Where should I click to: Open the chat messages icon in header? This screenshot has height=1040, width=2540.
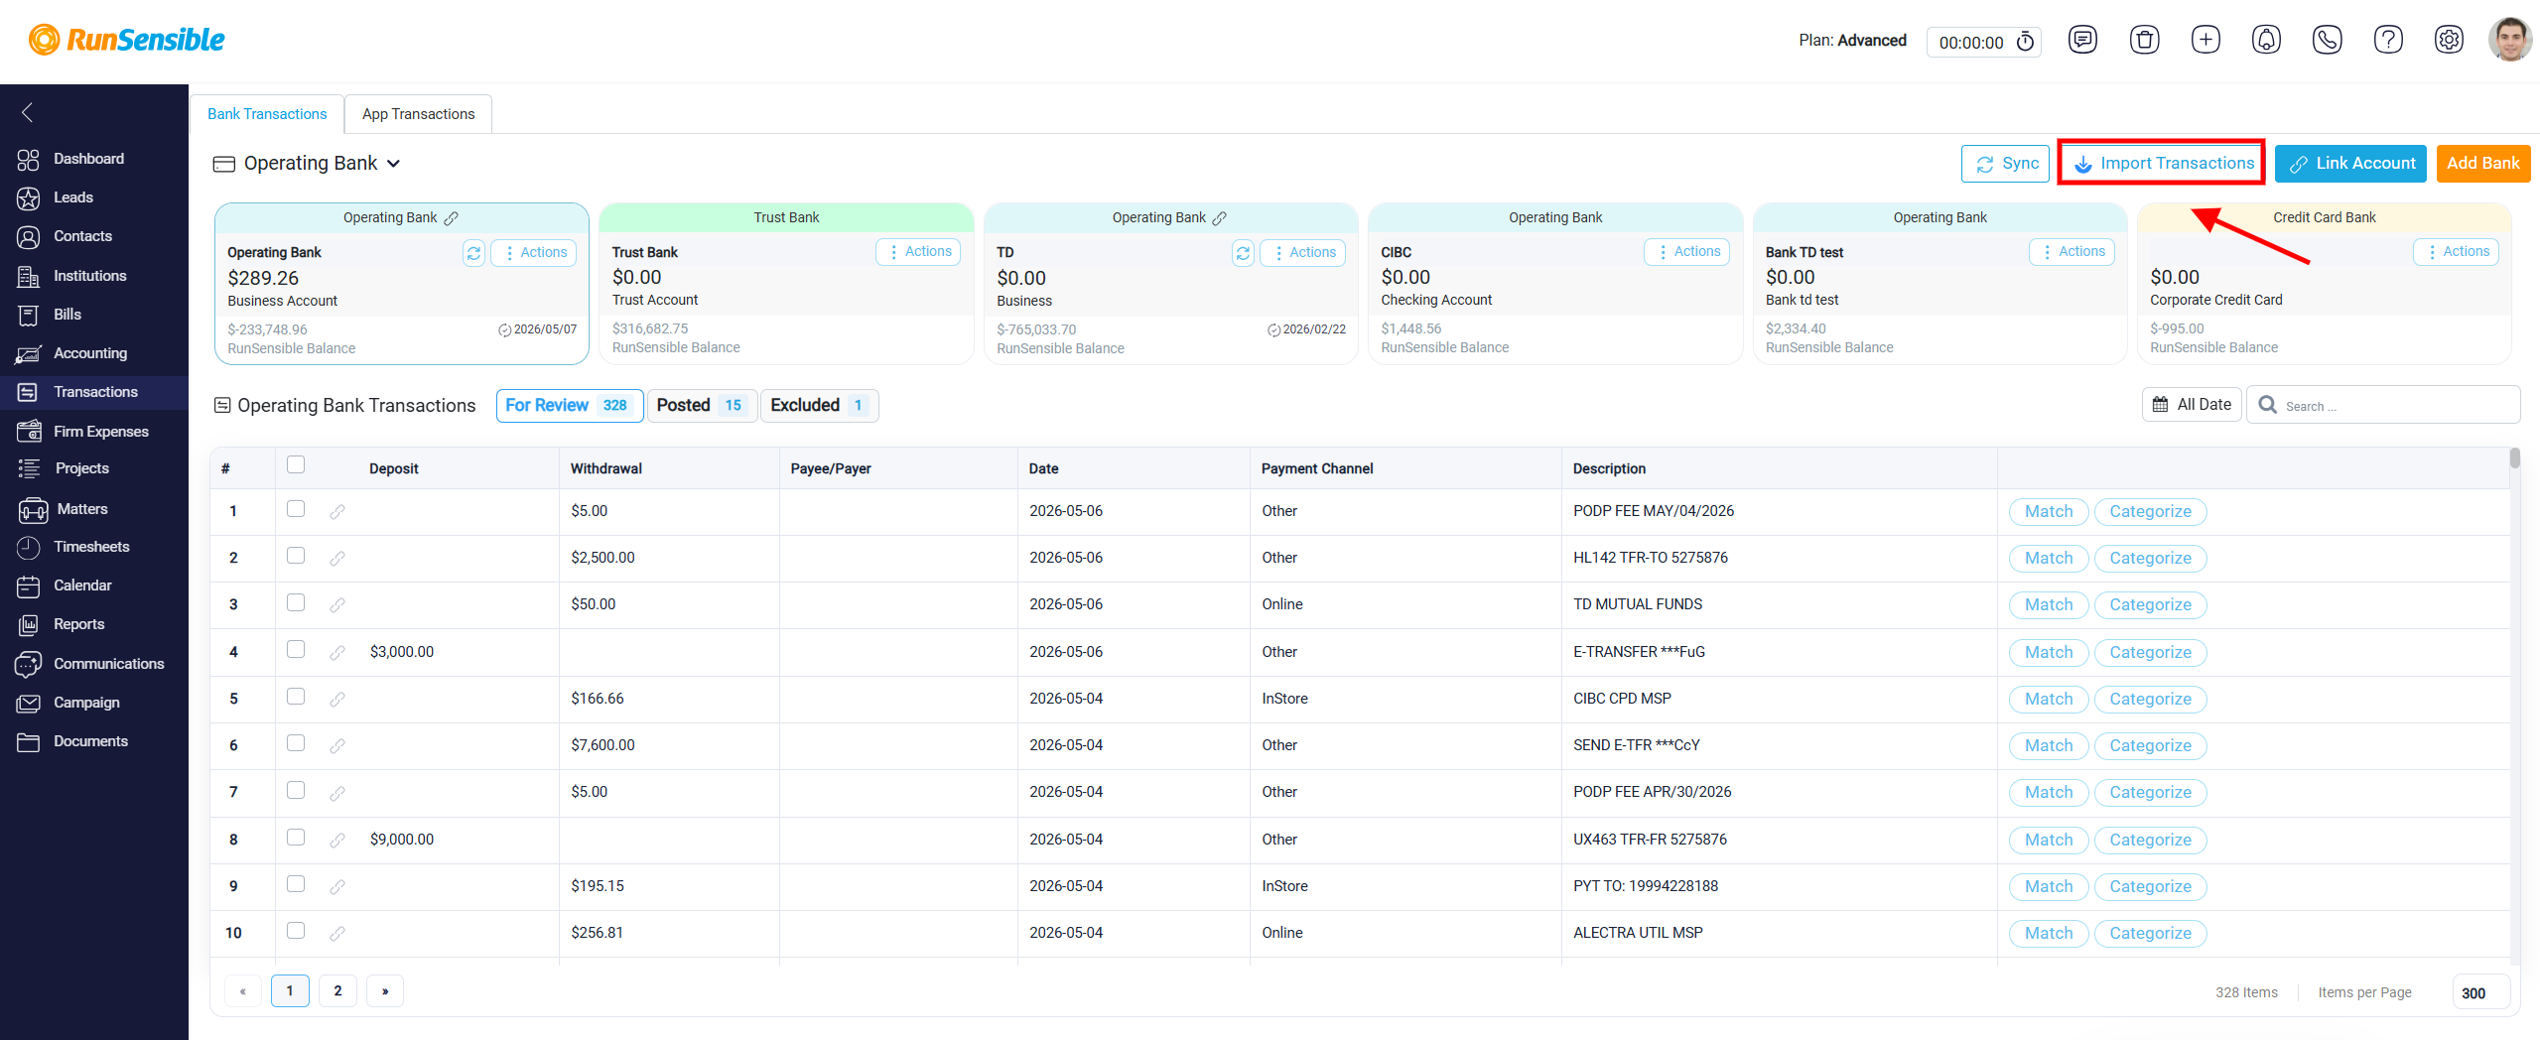(x=2082, y=40)
